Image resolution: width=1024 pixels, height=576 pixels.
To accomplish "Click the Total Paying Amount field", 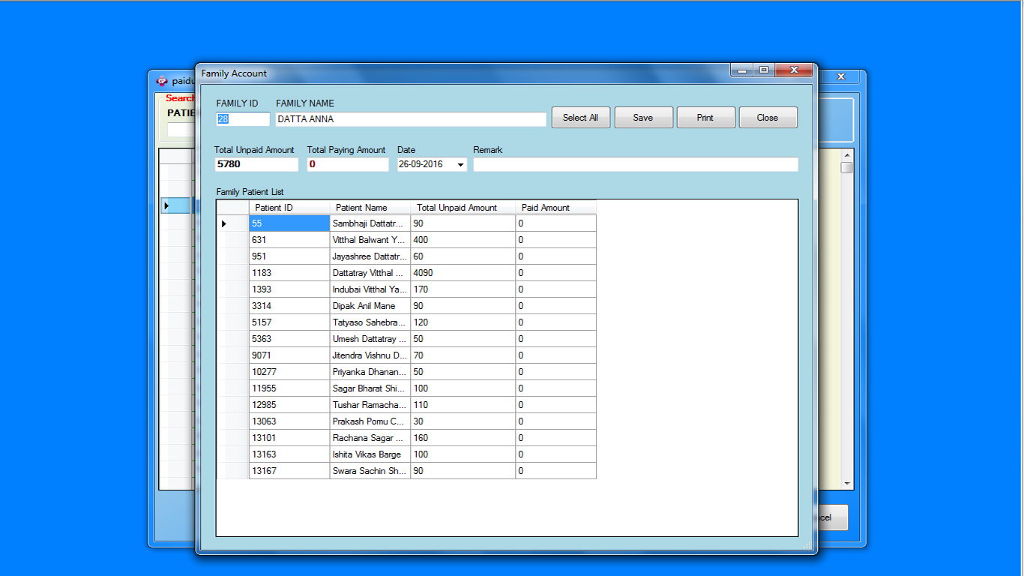I will pos(348,164).
